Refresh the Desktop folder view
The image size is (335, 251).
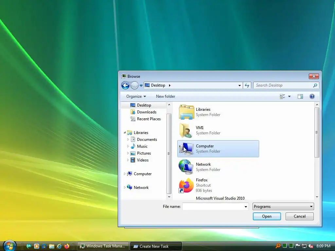point(247,85)
